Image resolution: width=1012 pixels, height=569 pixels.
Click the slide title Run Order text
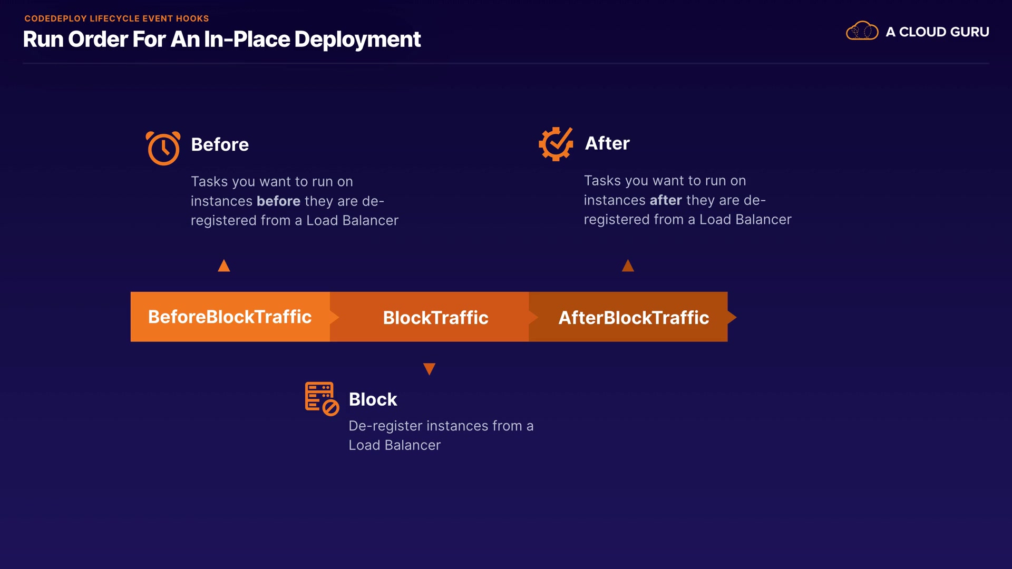click(x=221, y=40)
